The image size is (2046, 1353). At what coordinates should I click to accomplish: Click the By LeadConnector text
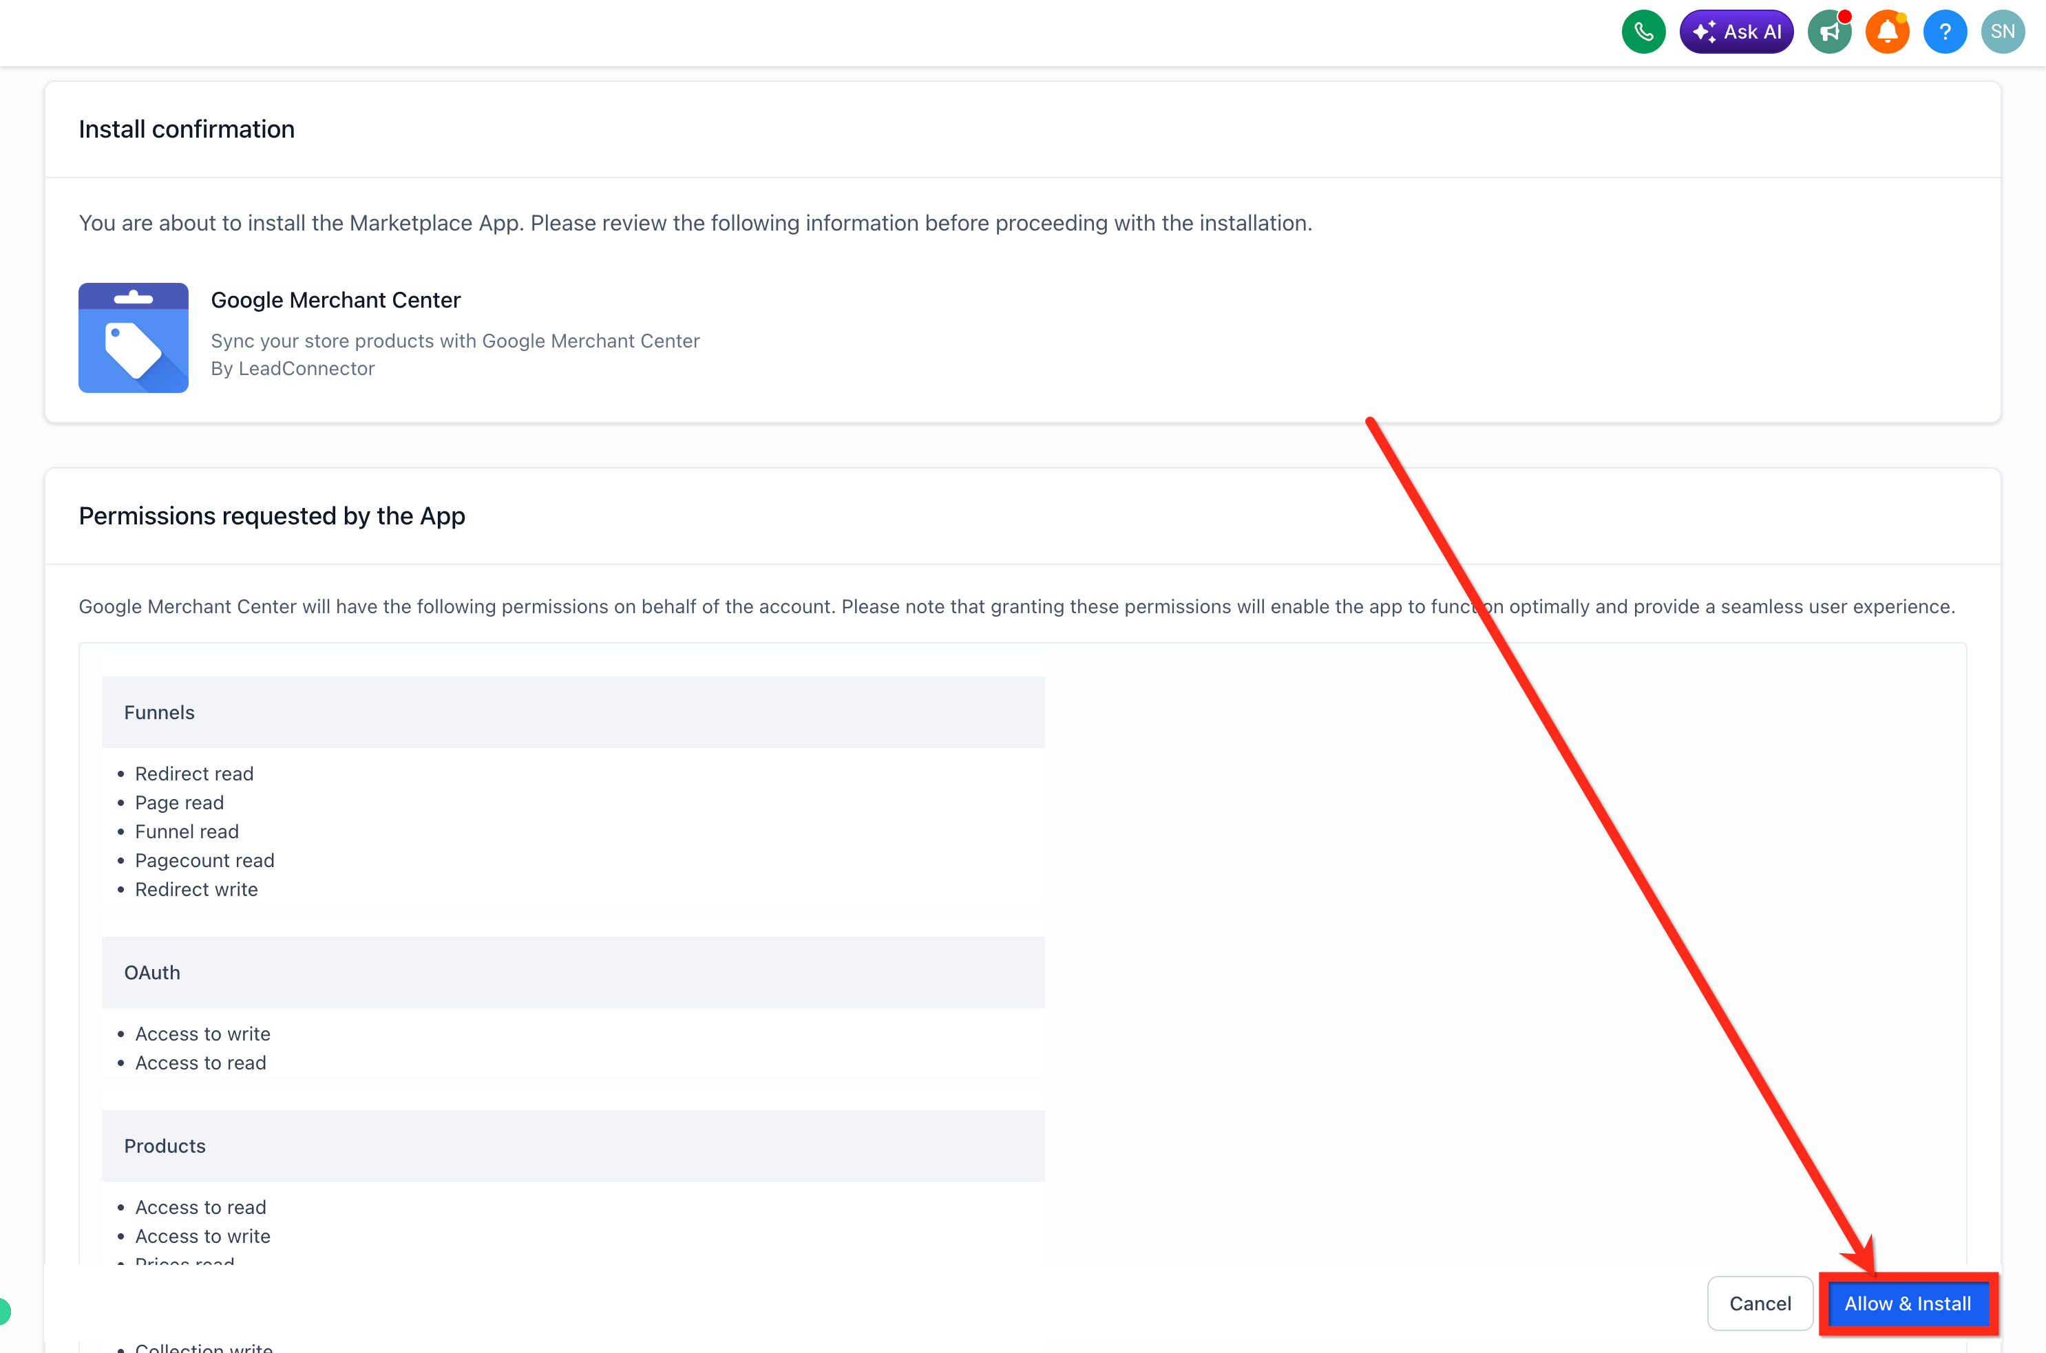pos(293,368)
